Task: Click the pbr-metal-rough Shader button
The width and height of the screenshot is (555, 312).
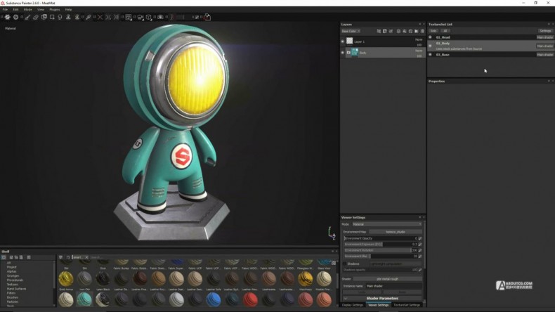Action: click(388, 279)
